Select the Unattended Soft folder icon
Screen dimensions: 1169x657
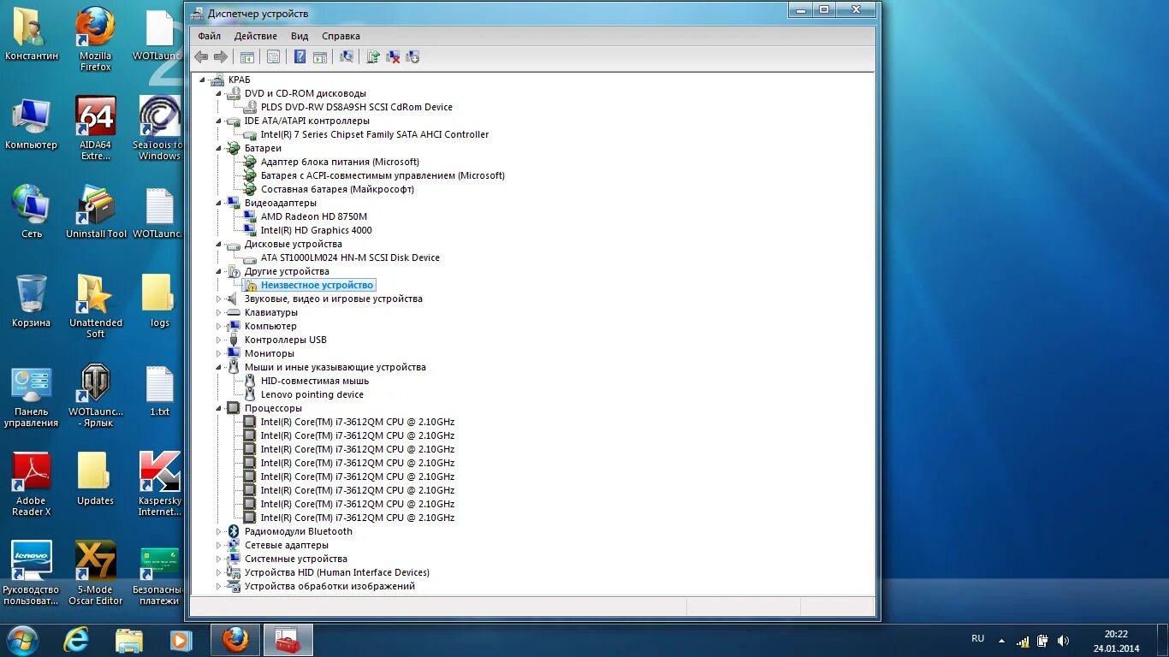[96, 306]
